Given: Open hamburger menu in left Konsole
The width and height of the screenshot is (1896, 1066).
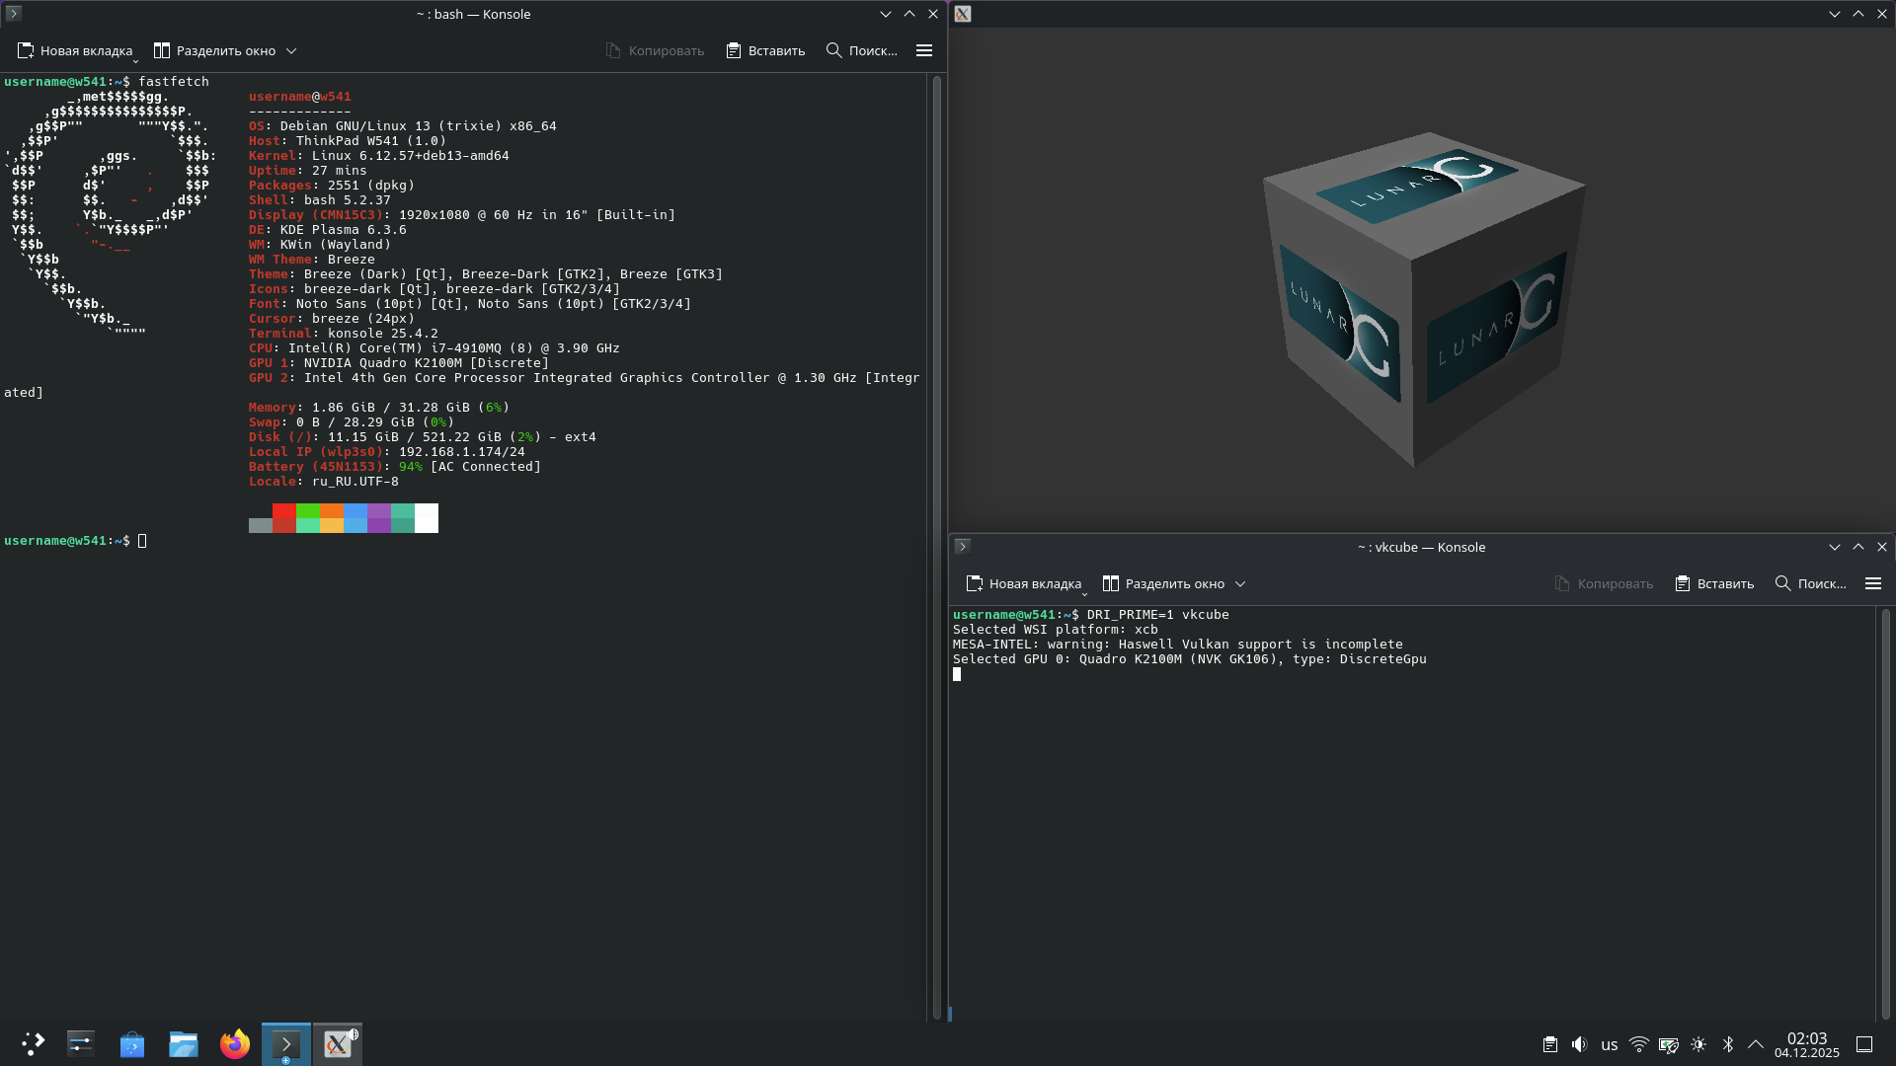Looking at the screenshot, I should coord(924,50).
